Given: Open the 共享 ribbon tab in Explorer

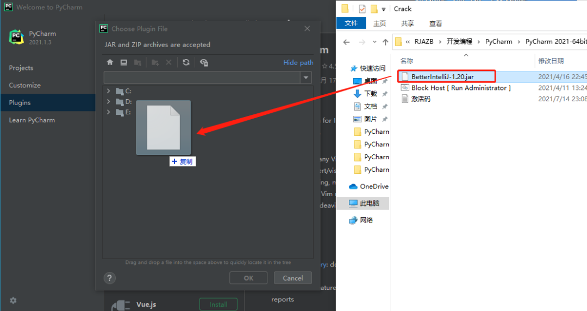Looking at the screenshot, I should click(407, 23).
